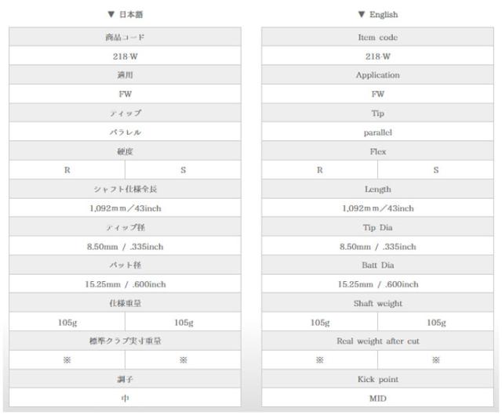Click the Item code header row

tap(377, 38)
